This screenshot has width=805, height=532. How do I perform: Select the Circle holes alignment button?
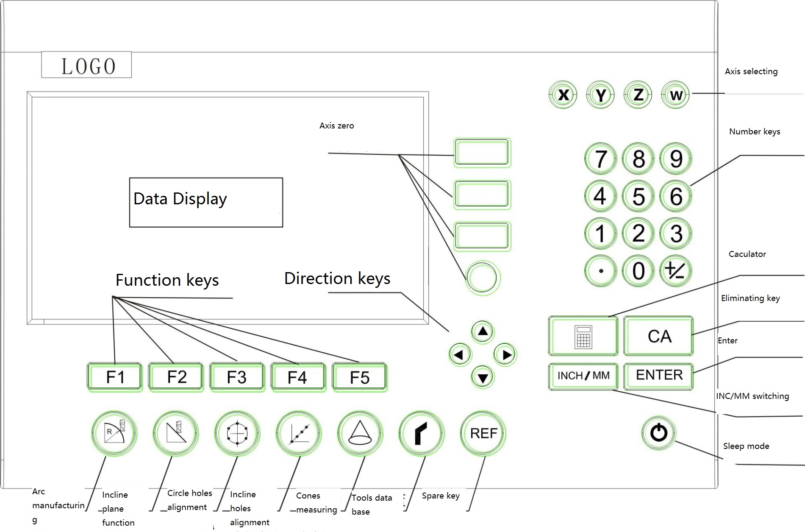click(237, 433)
